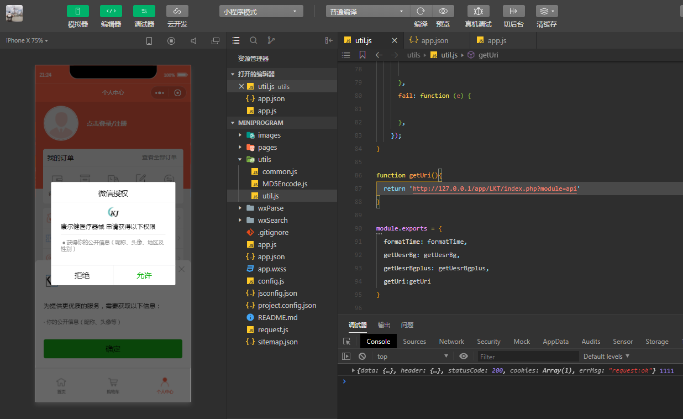Click the 切后台 switch background icon
The width and height of the screenshot is (683, 419).
(x=513, y=11)
